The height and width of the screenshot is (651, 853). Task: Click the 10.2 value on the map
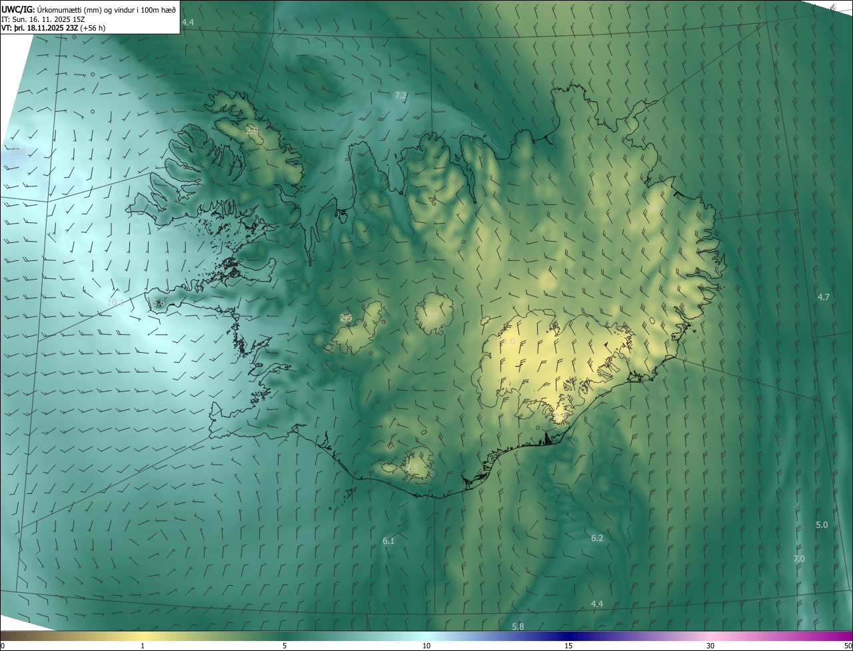[x=115, y=302]
